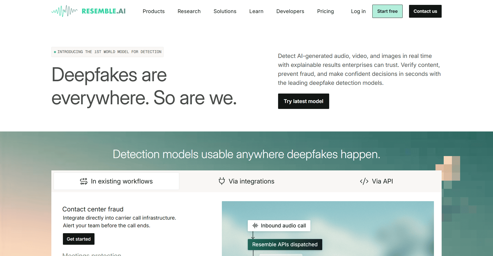Click the Resemble.AI waveform logo

pos(64,11)
